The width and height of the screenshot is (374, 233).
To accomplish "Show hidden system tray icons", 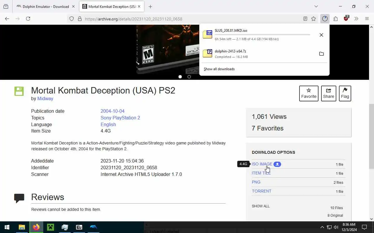I will [x=322, y=227].
